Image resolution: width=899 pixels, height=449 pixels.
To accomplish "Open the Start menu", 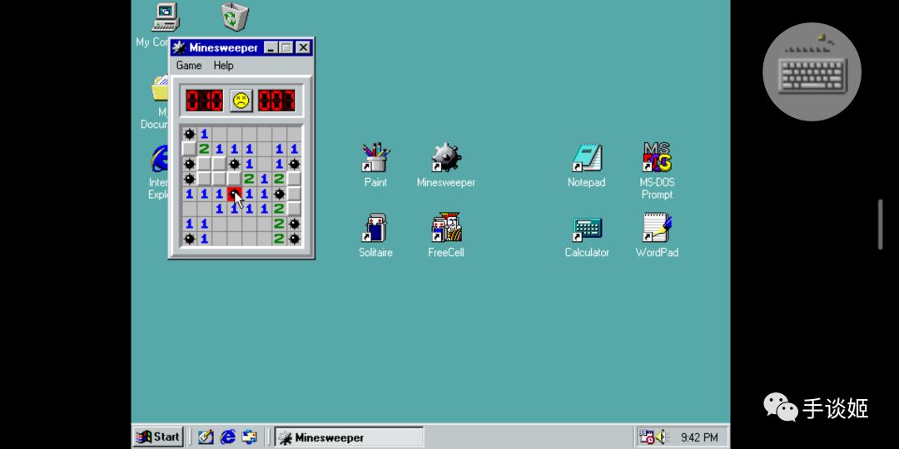I will [x=158, y=437].
